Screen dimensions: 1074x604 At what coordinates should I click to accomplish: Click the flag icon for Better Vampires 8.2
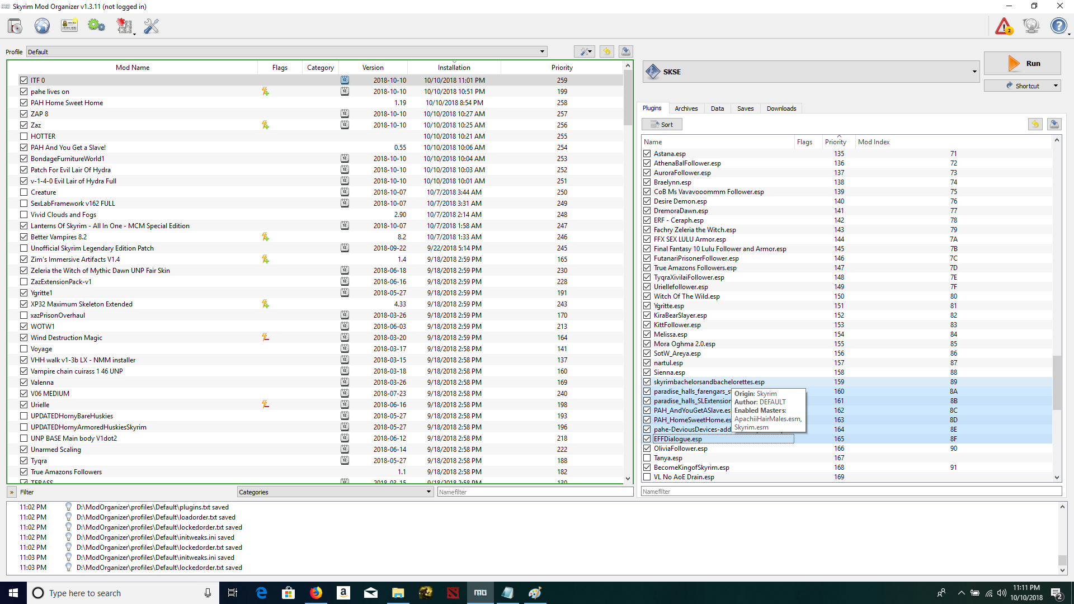point(265,237)
